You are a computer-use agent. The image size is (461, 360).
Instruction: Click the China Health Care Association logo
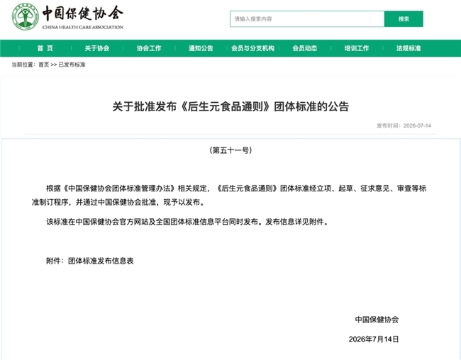[26, 16]
